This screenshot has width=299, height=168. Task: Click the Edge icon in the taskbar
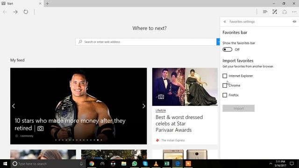178,164
